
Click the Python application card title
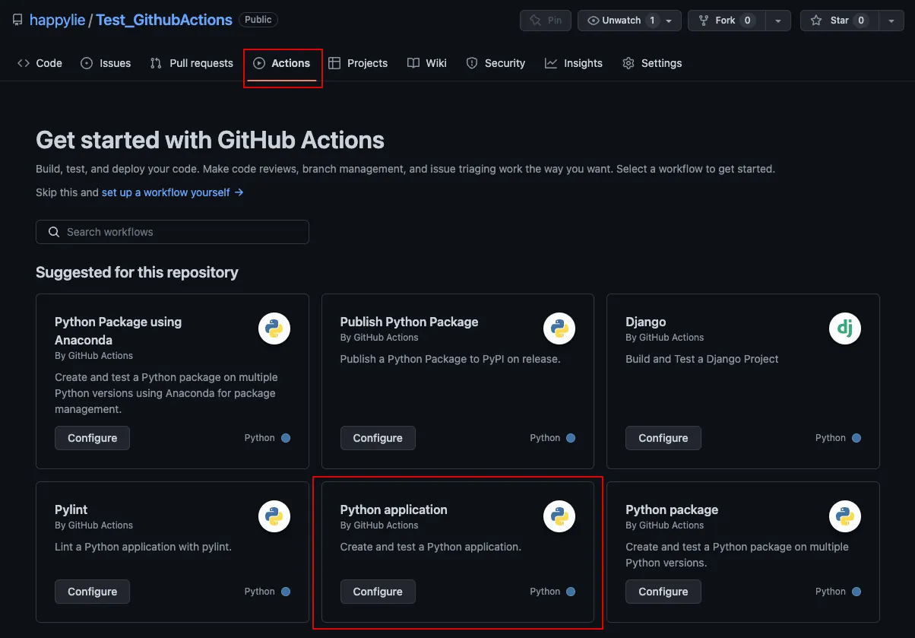click(394, 509)
